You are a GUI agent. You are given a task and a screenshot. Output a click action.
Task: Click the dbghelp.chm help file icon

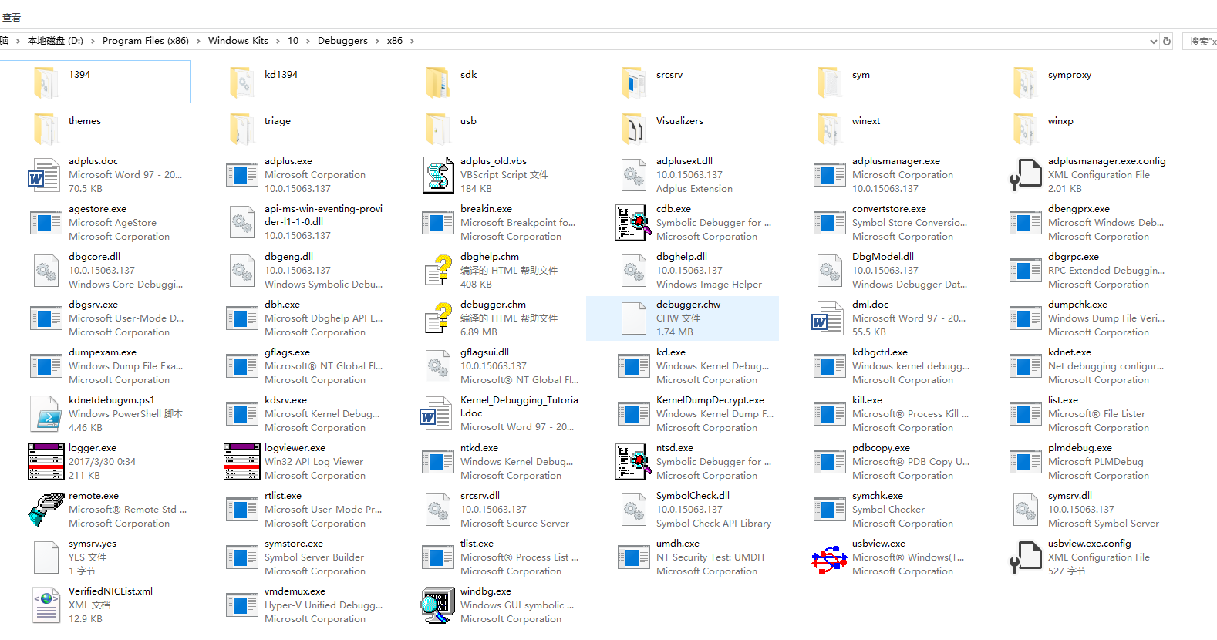click(x=438, y=271)
